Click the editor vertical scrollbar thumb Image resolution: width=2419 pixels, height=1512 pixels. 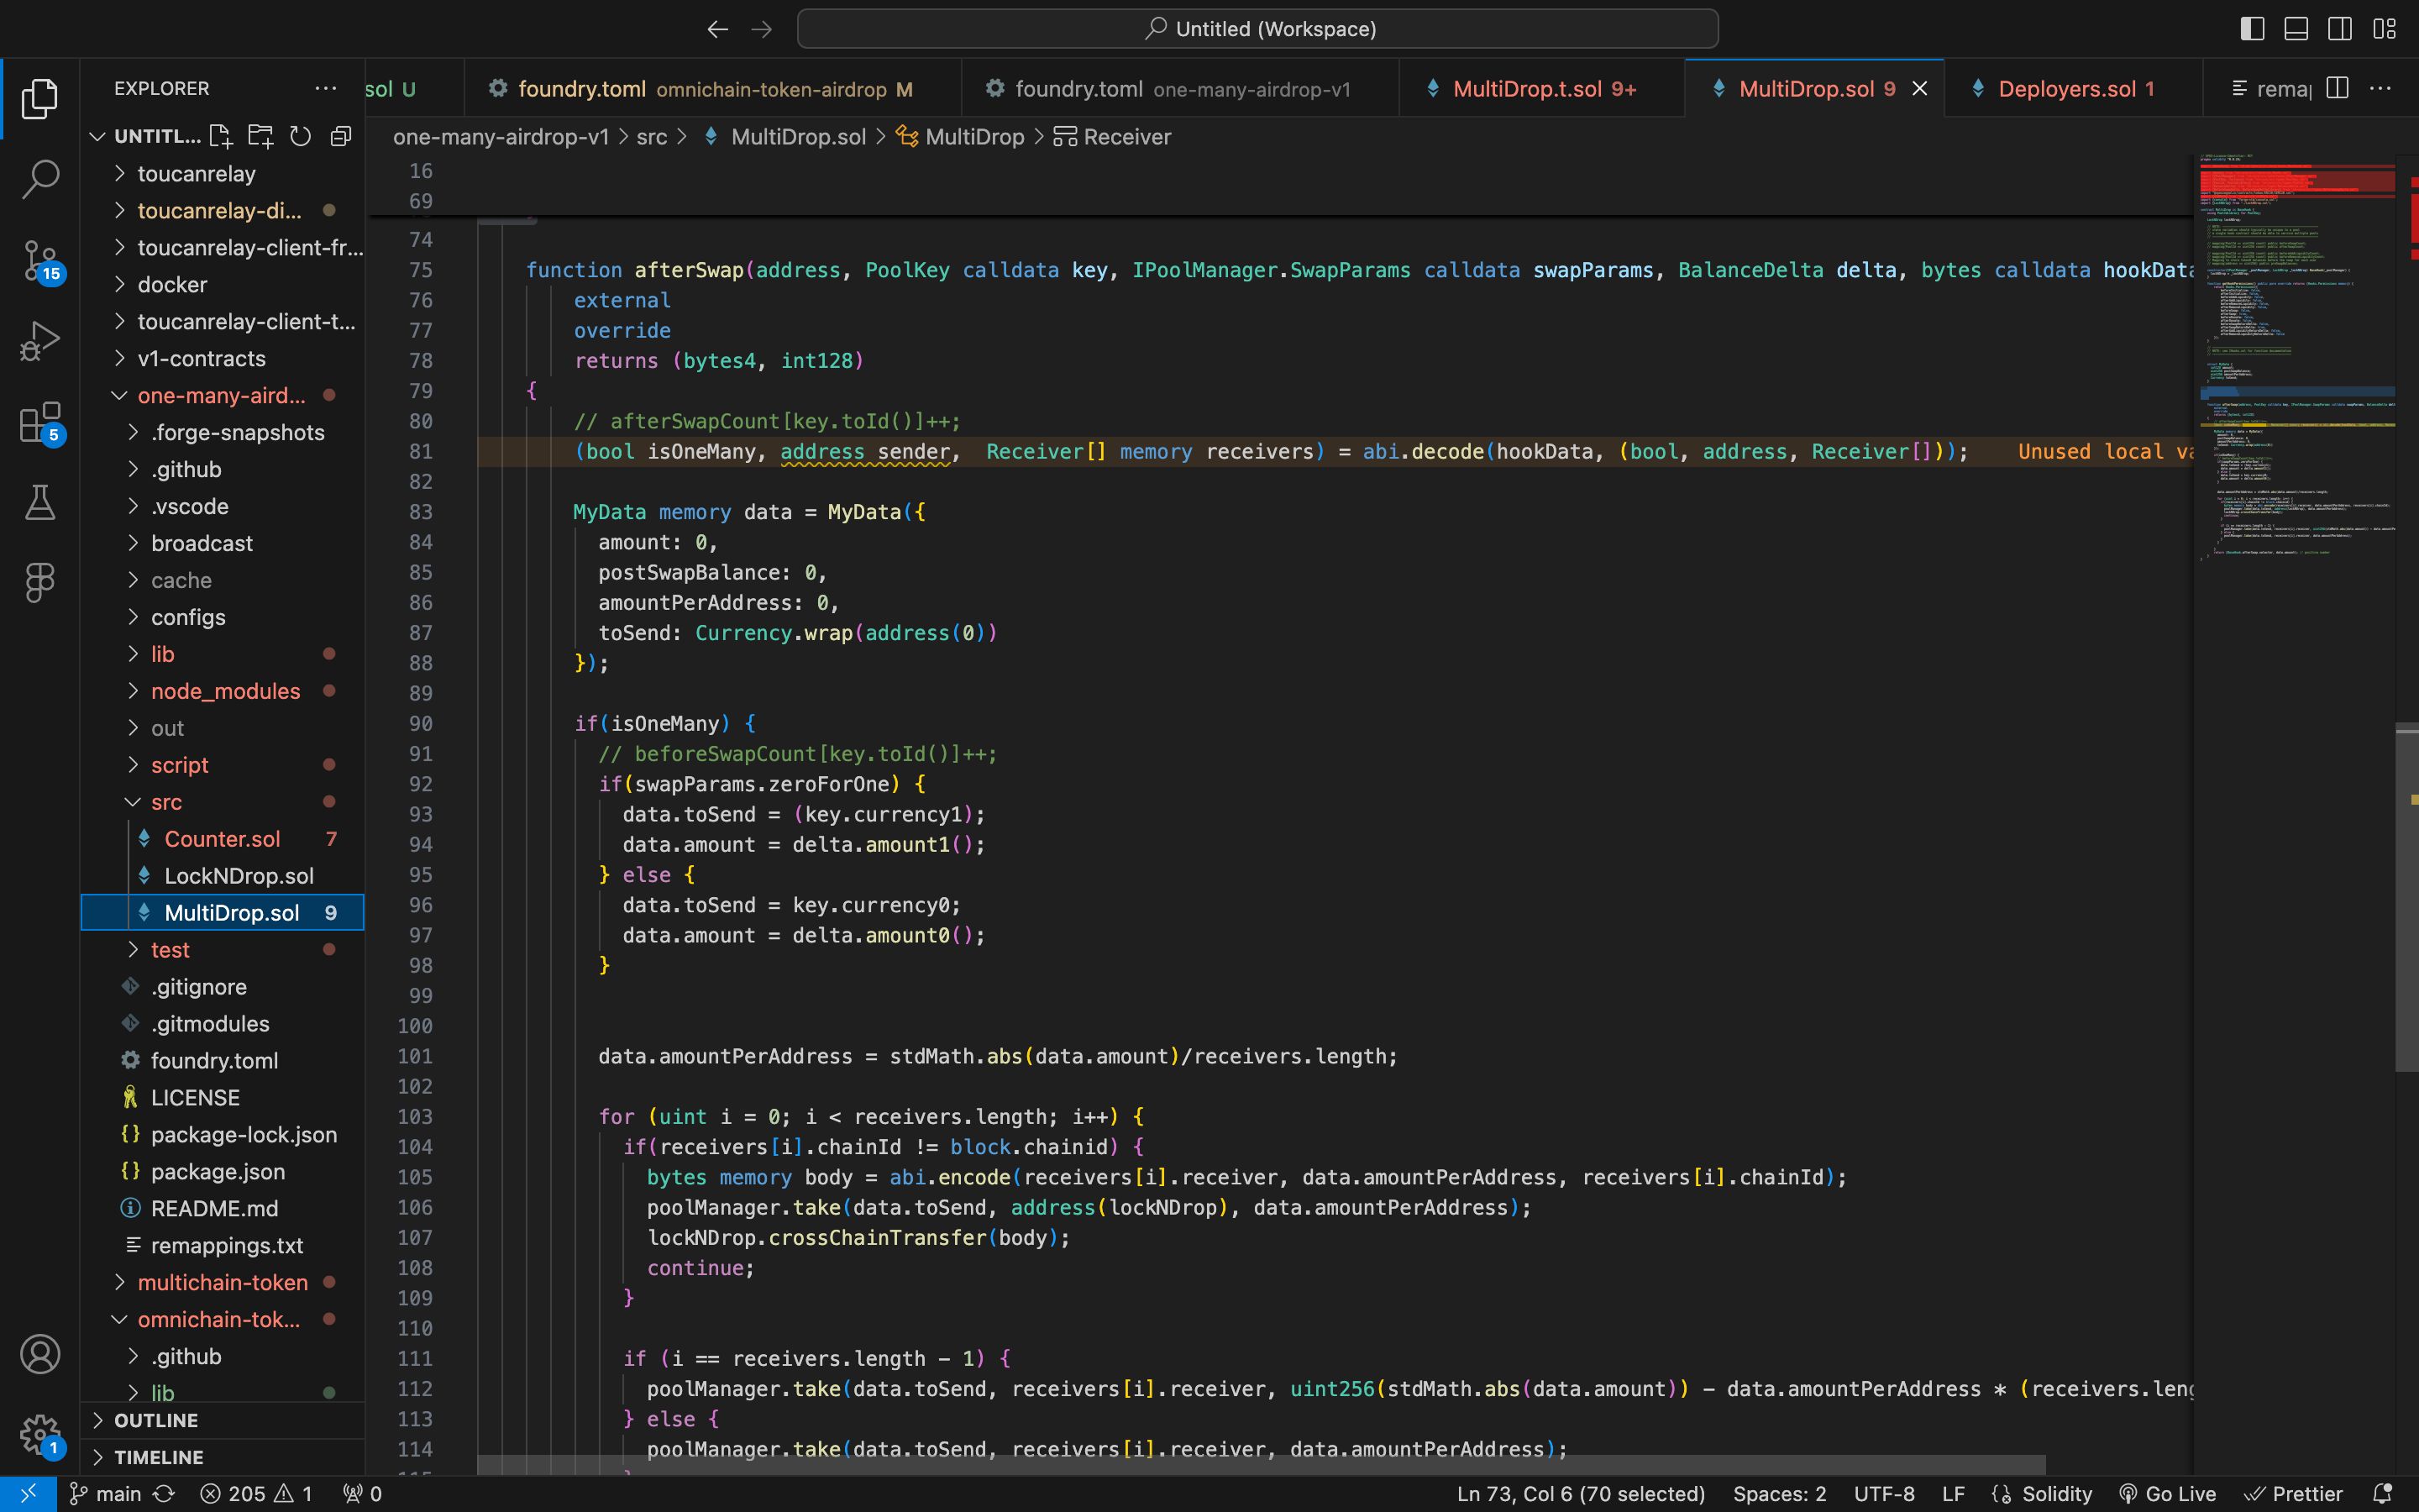(x=2407, y=898)
